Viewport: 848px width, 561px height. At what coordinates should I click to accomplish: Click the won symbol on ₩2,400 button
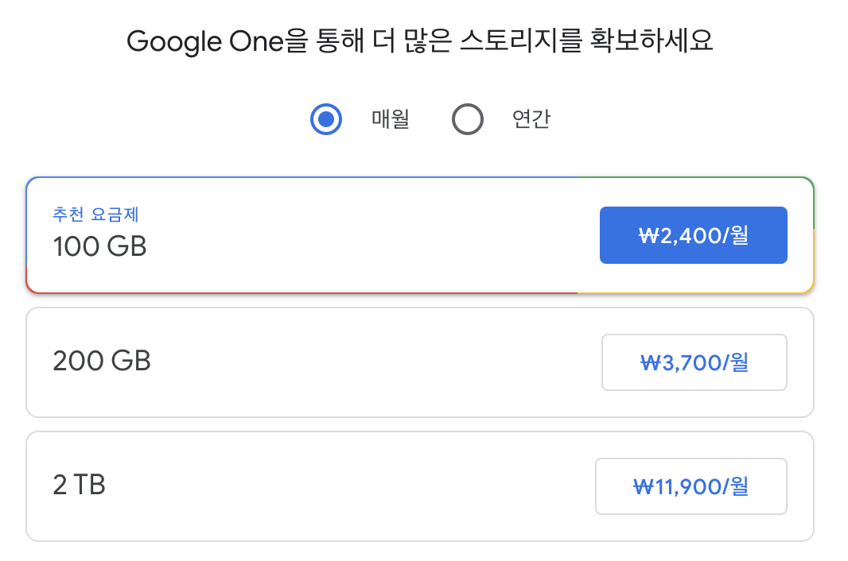[648, 236]
